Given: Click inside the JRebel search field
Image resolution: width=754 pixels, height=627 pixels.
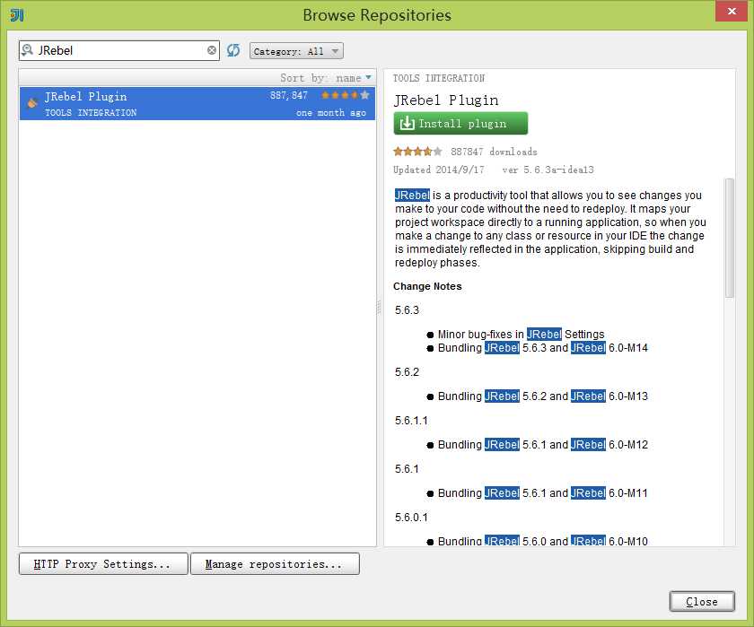Looking at the screenshot, I should [120, 50].
